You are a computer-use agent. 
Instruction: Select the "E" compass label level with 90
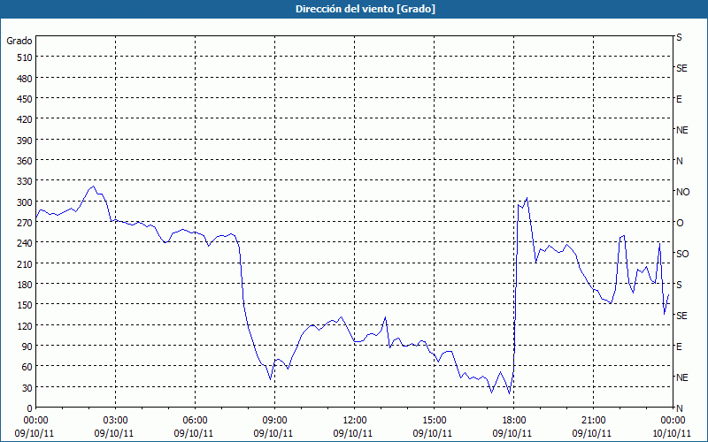[679, 347]
